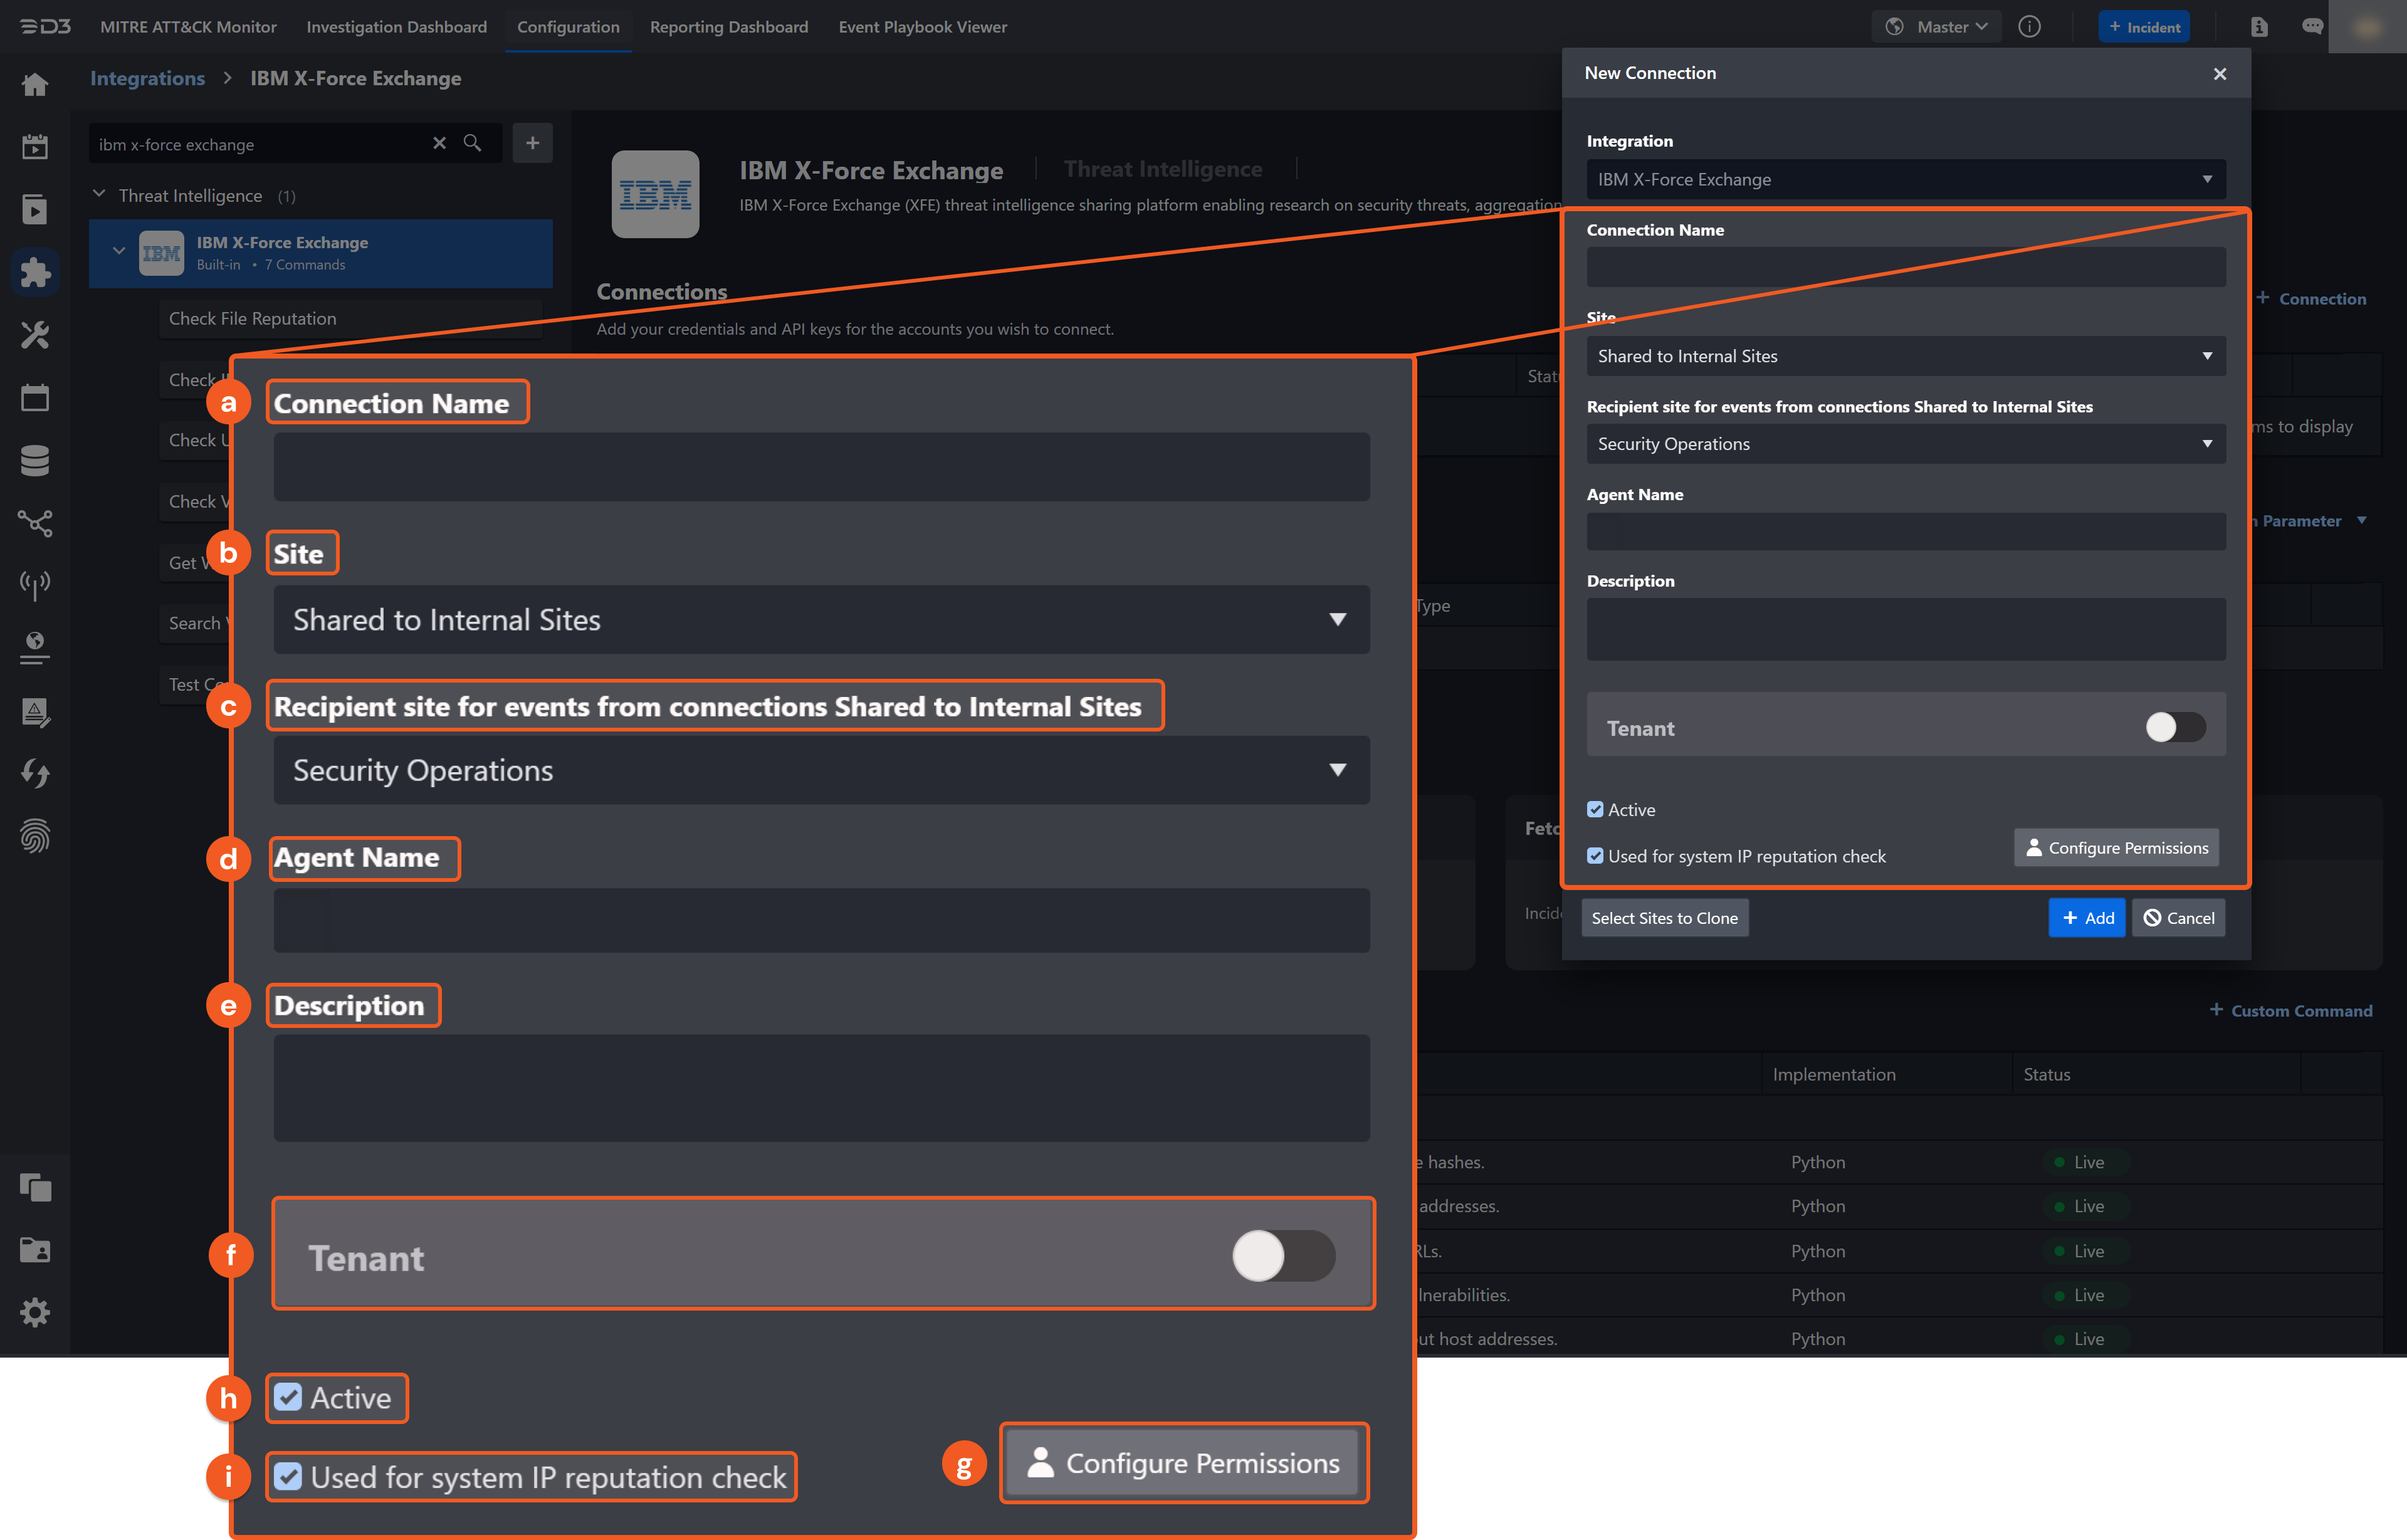Open the Home icon in left sidebar
This screenshot has width=2407, height=1540.
[35, 84]
